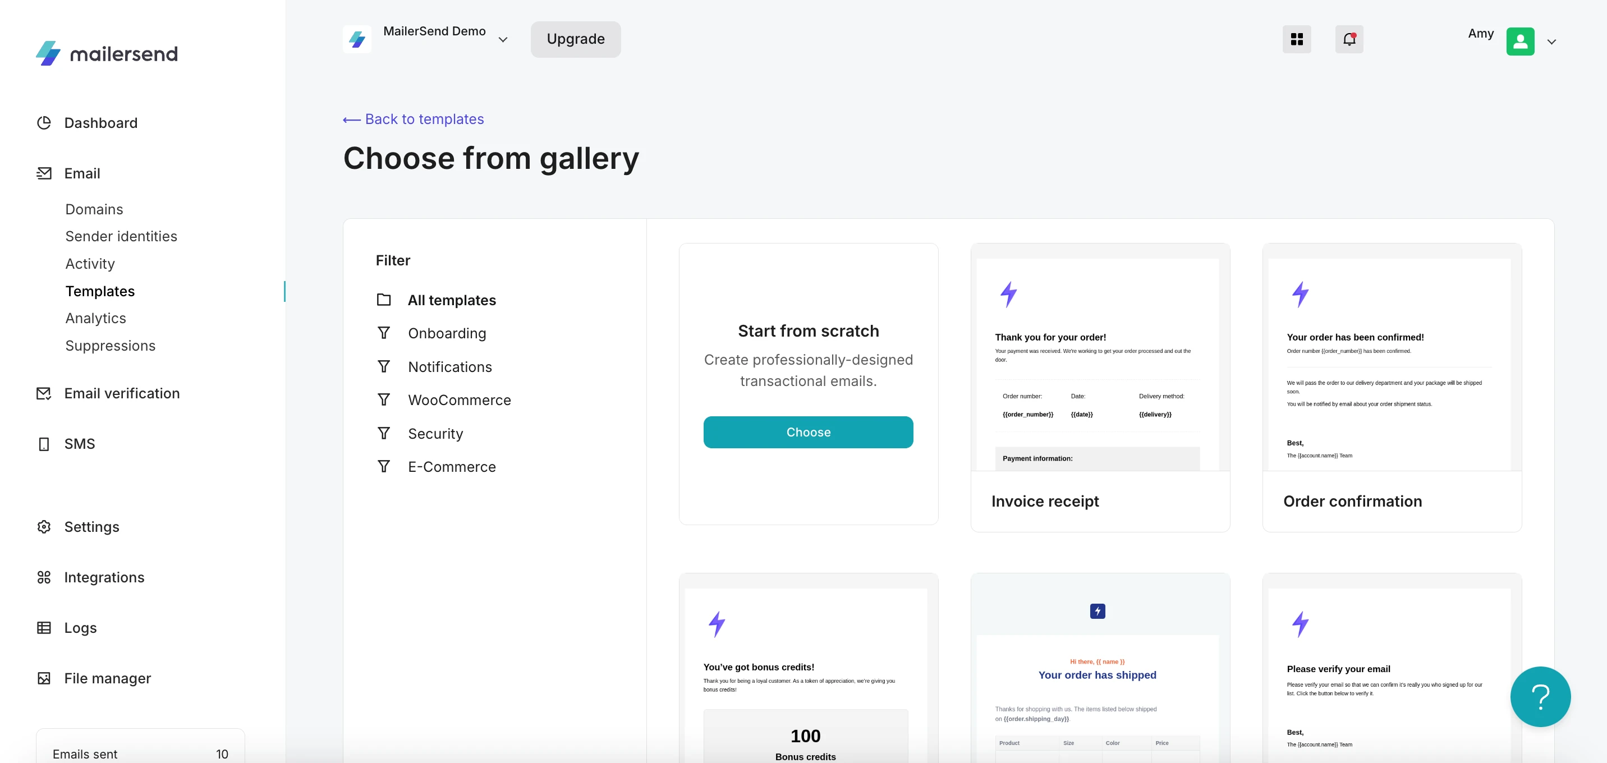
Task: Select the Security template filter
Action: 435,434
